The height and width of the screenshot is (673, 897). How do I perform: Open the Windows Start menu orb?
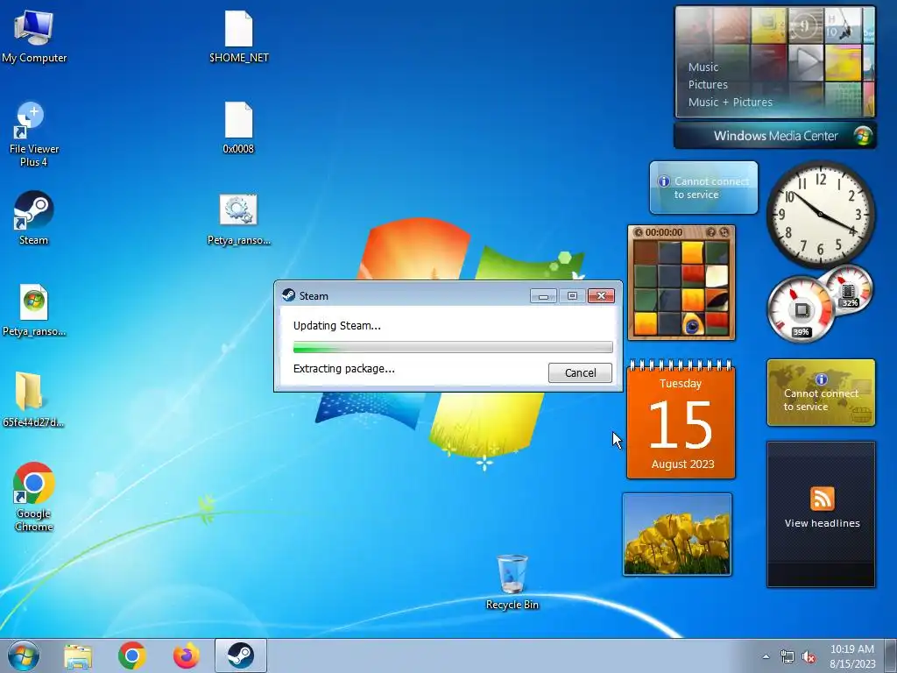coord(24,655)
